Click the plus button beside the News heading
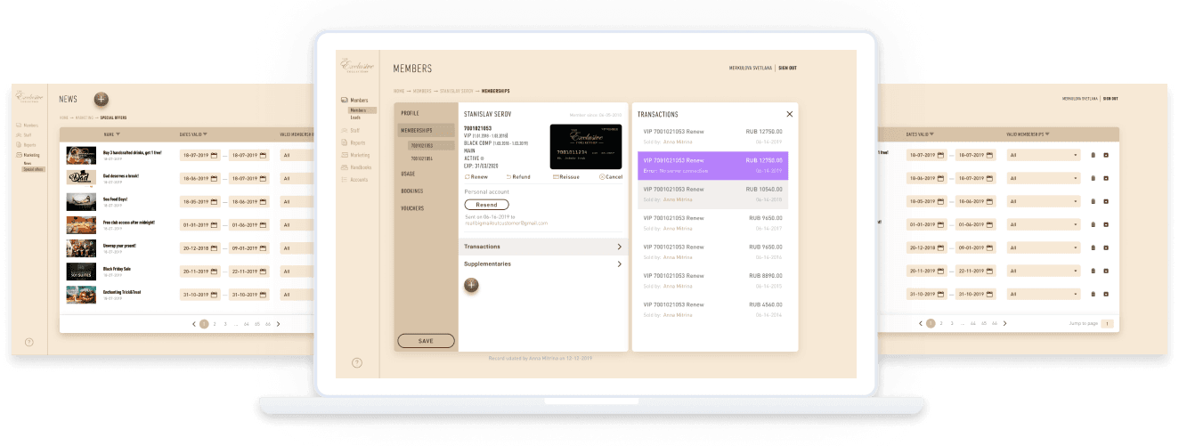This screenshot has height=446, width=1179. [102, 99]
